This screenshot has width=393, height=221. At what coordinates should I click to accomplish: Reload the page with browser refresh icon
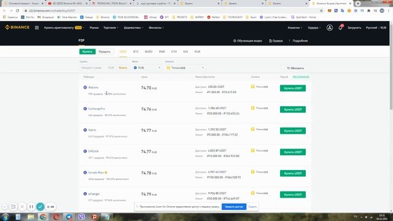coord(18,10)
